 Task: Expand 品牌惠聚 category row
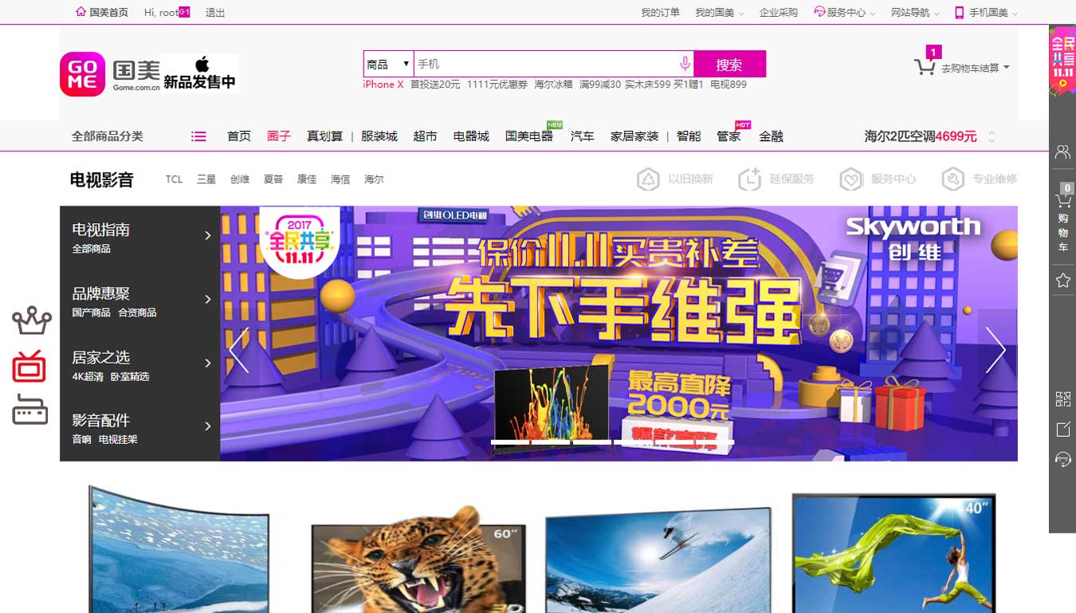coord(139,301)
